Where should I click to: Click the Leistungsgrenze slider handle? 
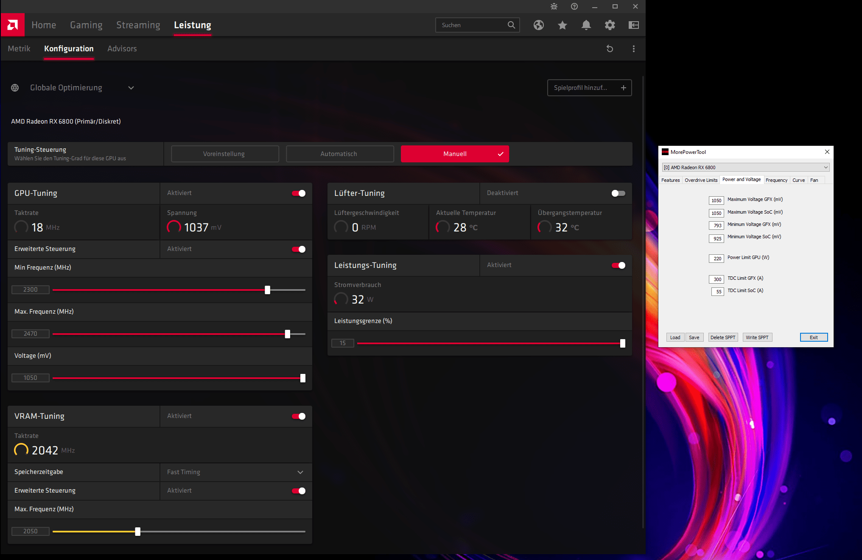coord(622,343)
